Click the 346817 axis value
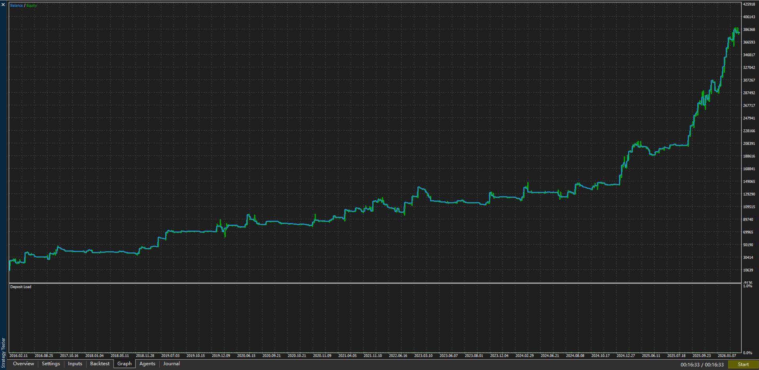 pyautogui.click(x=749, y=55)
